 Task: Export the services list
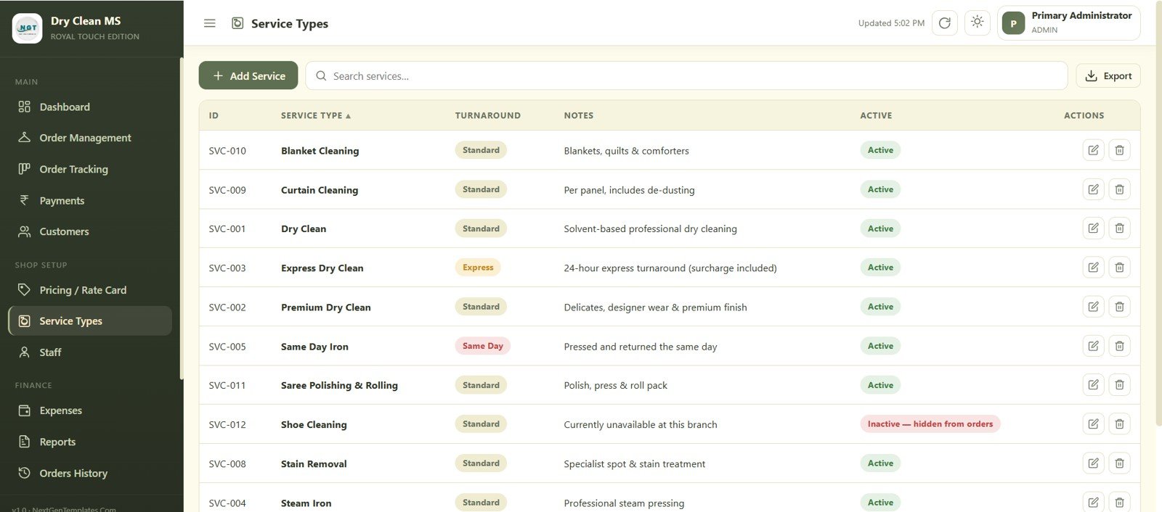pyautogui.click(x=1108, y=75)
